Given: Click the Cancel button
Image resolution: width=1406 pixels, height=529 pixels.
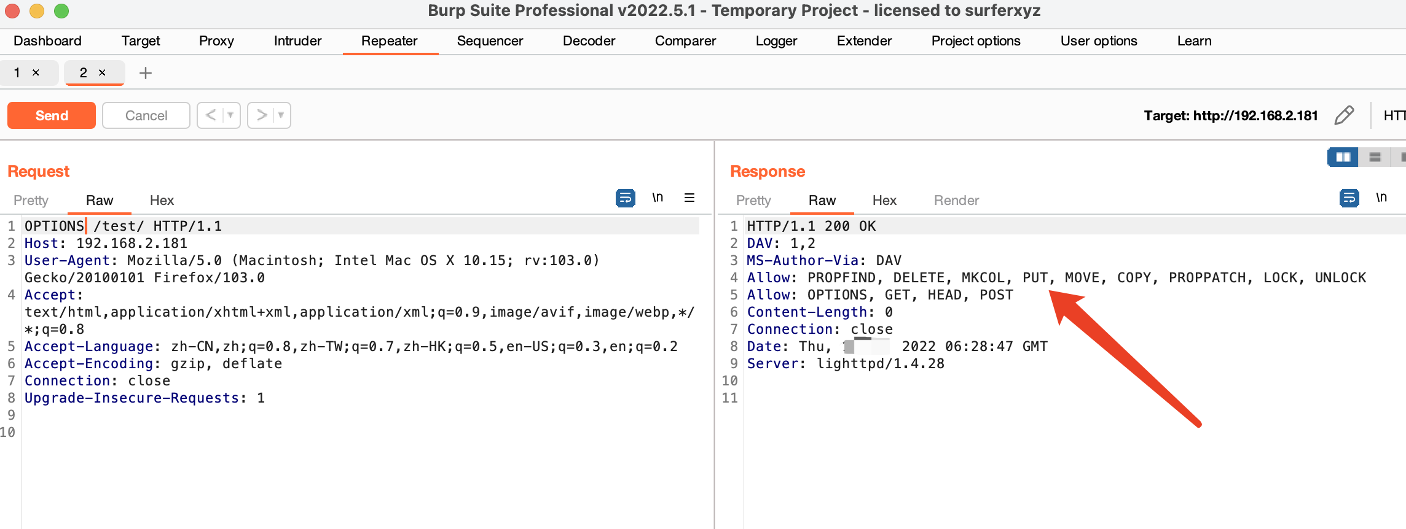Looking at the screenshot, I should click(146, 115).
